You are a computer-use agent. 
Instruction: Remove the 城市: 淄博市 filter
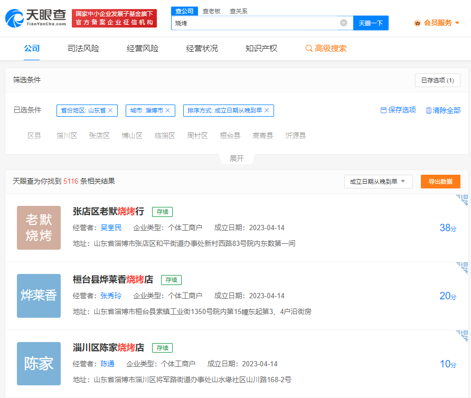point(167,110)
